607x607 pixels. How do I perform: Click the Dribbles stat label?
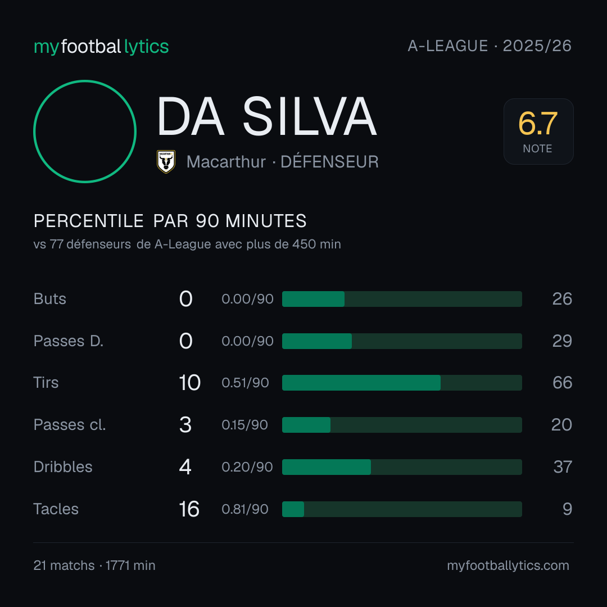63,467
